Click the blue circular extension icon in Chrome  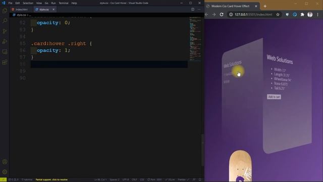pos(295,15)
